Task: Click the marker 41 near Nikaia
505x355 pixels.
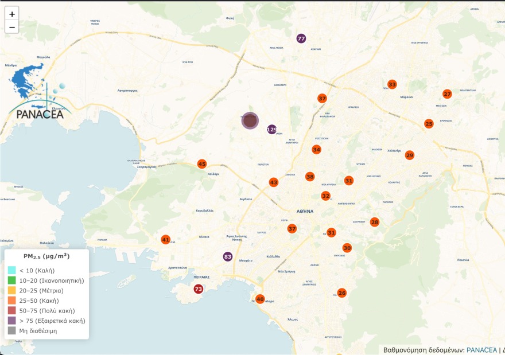Action: pyautogui.click(x=166, y=239)
